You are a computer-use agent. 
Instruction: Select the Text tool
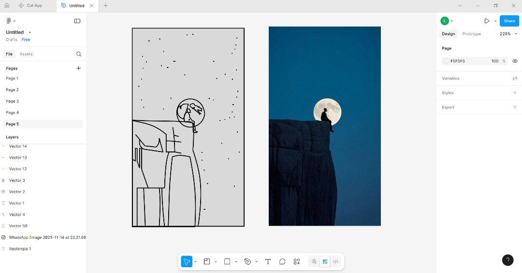point(268,261)
